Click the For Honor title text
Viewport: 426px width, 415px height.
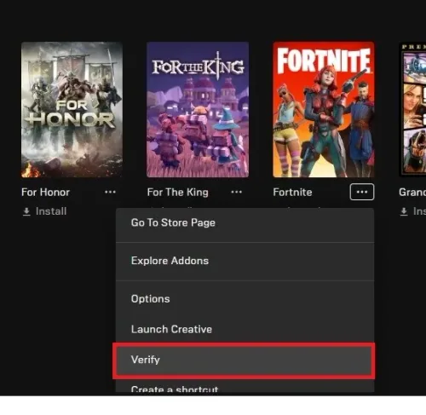pos(45,193)
